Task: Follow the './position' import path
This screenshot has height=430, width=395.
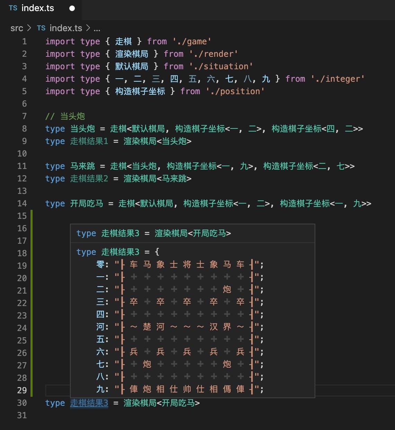Action: click(235, 91)
